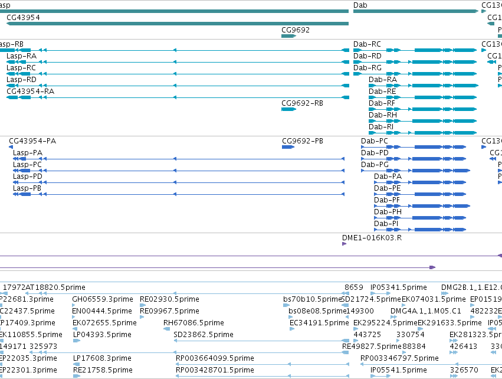The height and width of the screenshot is (379, 502).
Task: Click the Lasp-PC protein label
Action: click(27, 165)
